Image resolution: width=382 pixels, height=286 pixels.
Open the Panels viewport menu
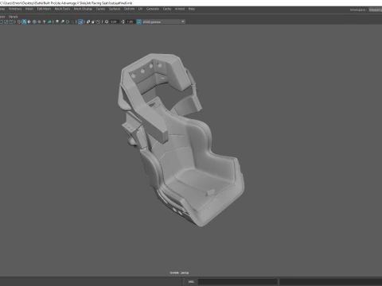coord(13,17)
